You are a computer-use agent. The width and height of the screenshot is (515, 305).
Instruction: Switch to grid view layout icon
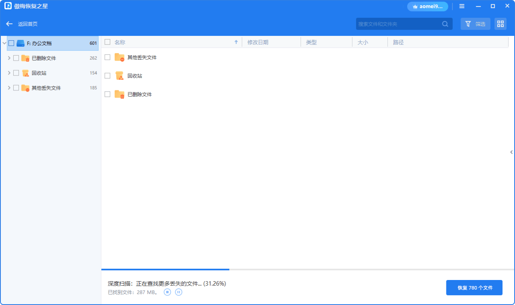pos(500,24)
